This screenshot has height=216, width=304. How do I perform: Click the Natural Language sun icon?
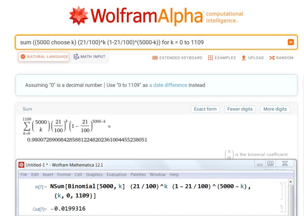(23, 56)
